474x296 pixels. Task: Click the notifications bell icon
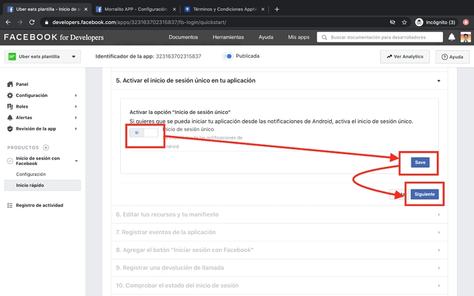(x=452, y=37)
